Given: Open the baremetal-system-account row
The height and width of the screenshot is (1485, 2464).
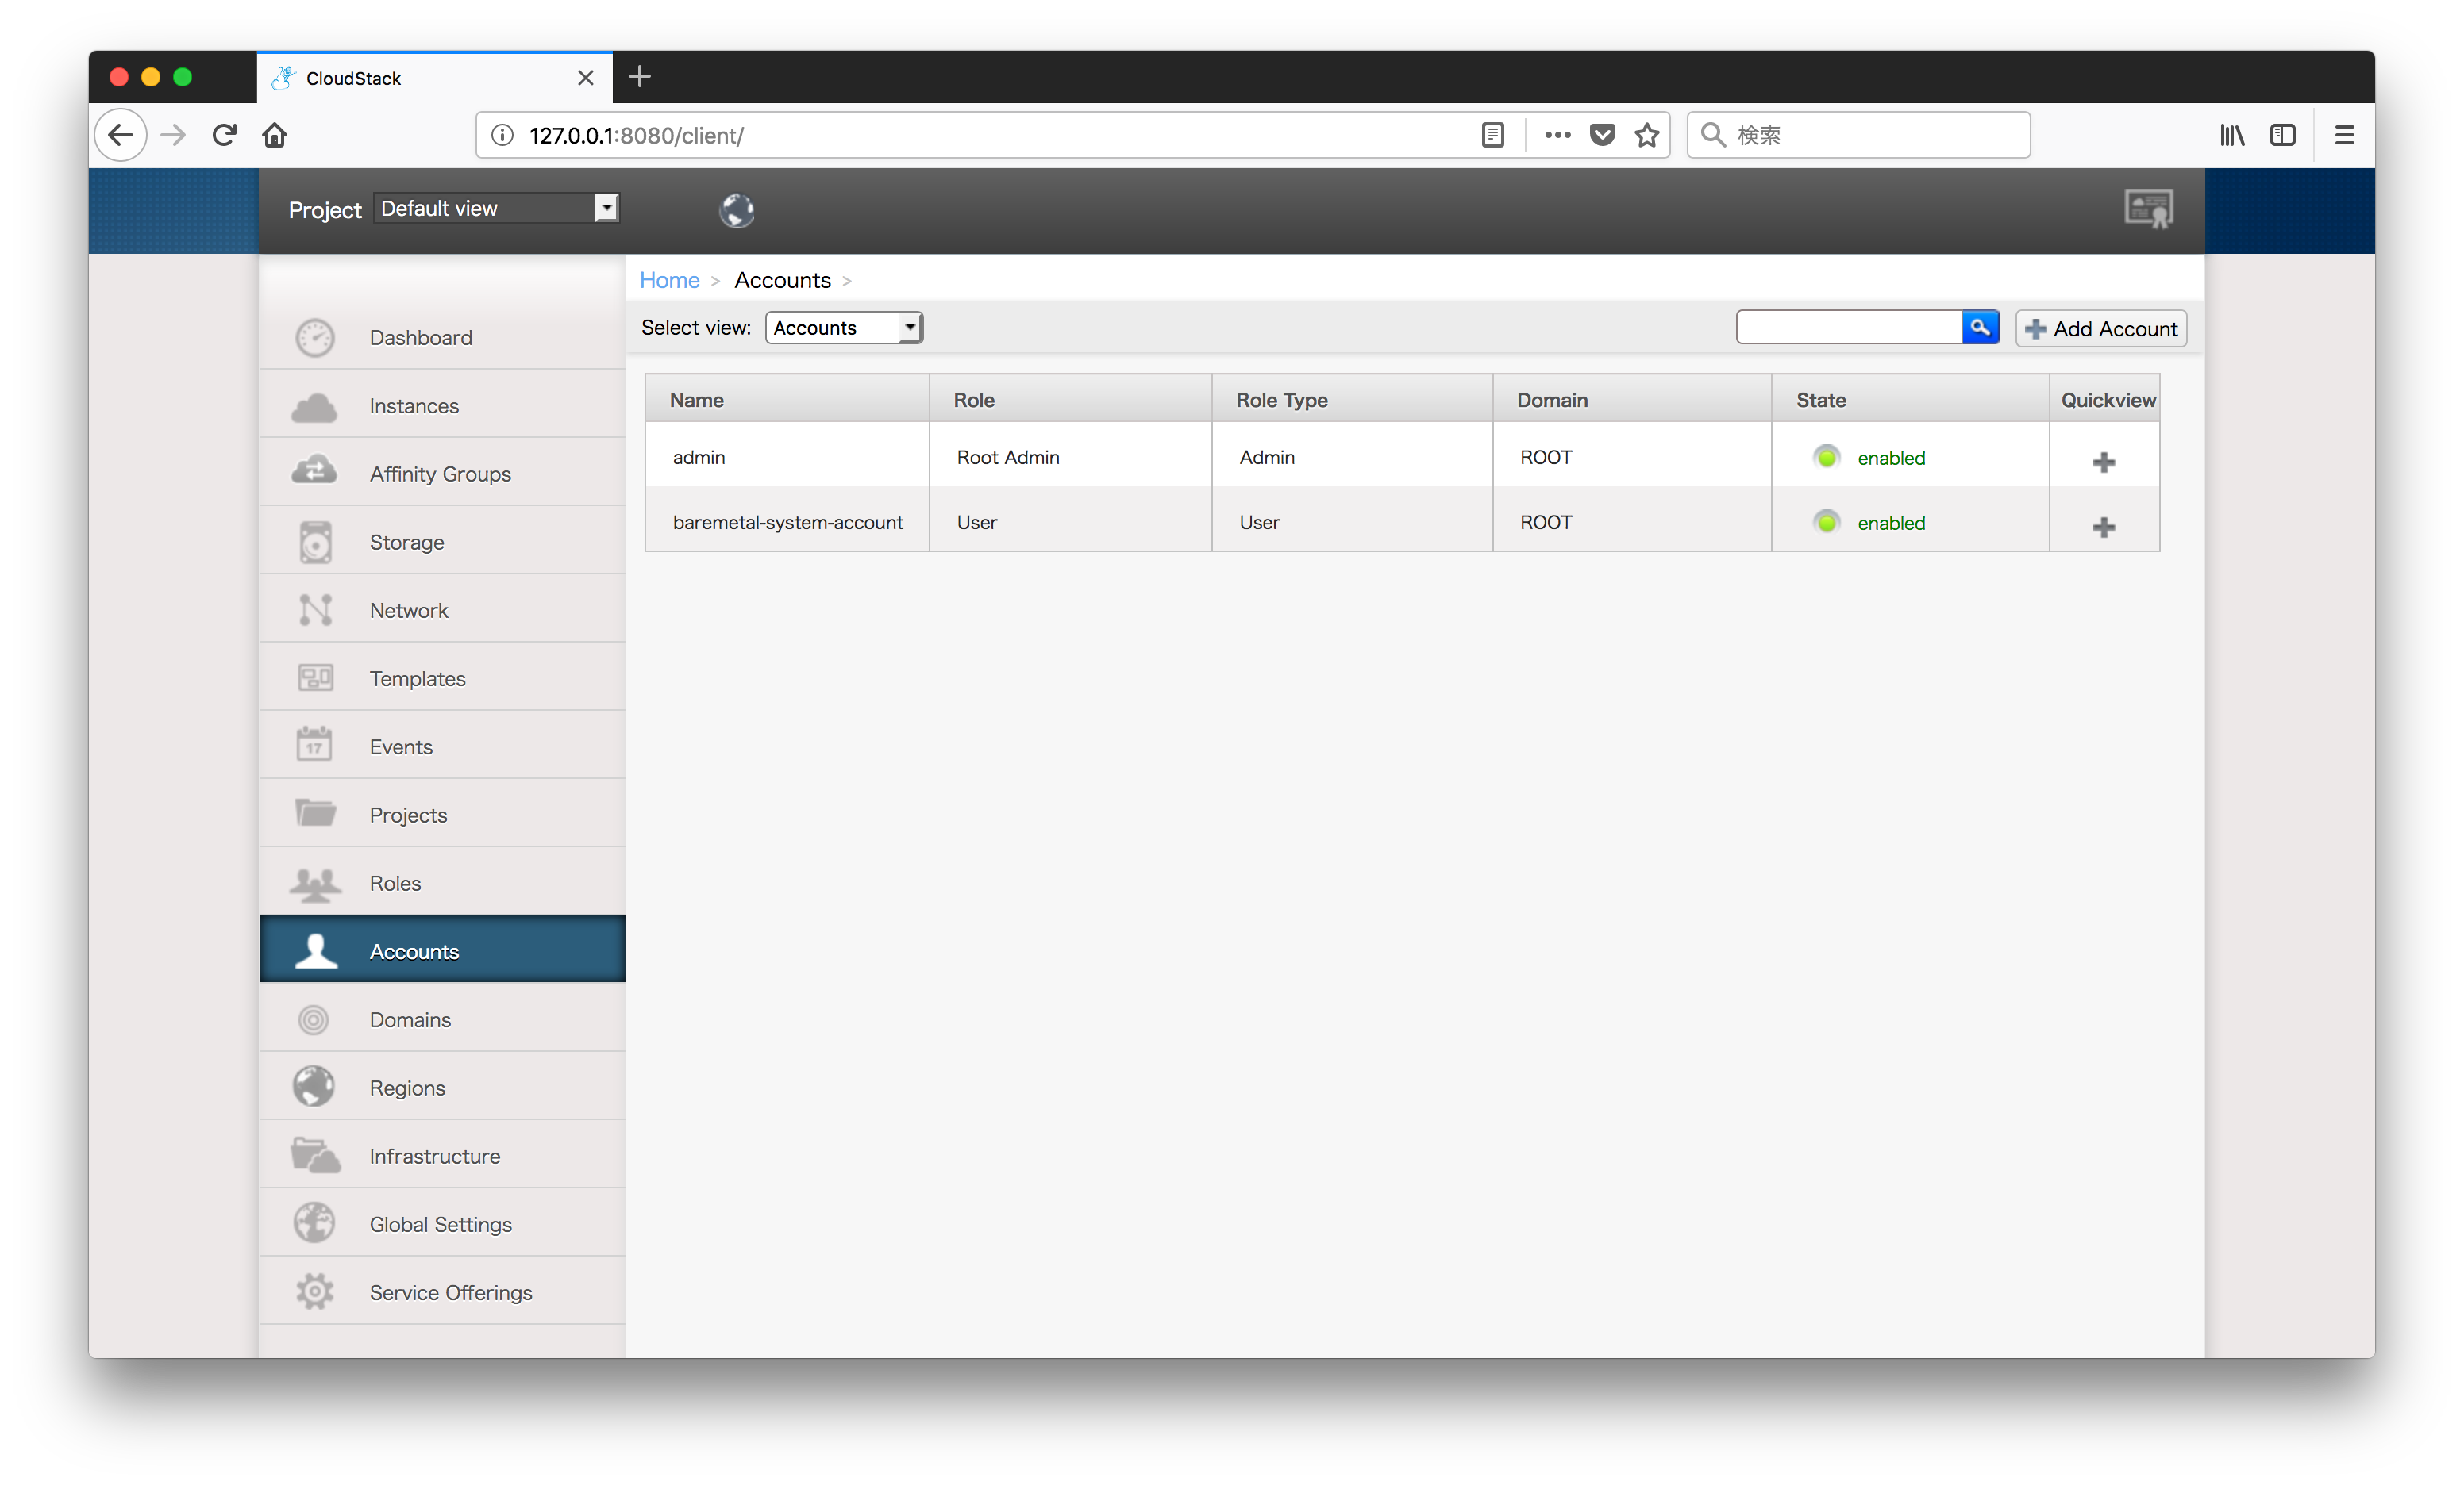Looking at the screenshot, I should [x=1402, y=520].
